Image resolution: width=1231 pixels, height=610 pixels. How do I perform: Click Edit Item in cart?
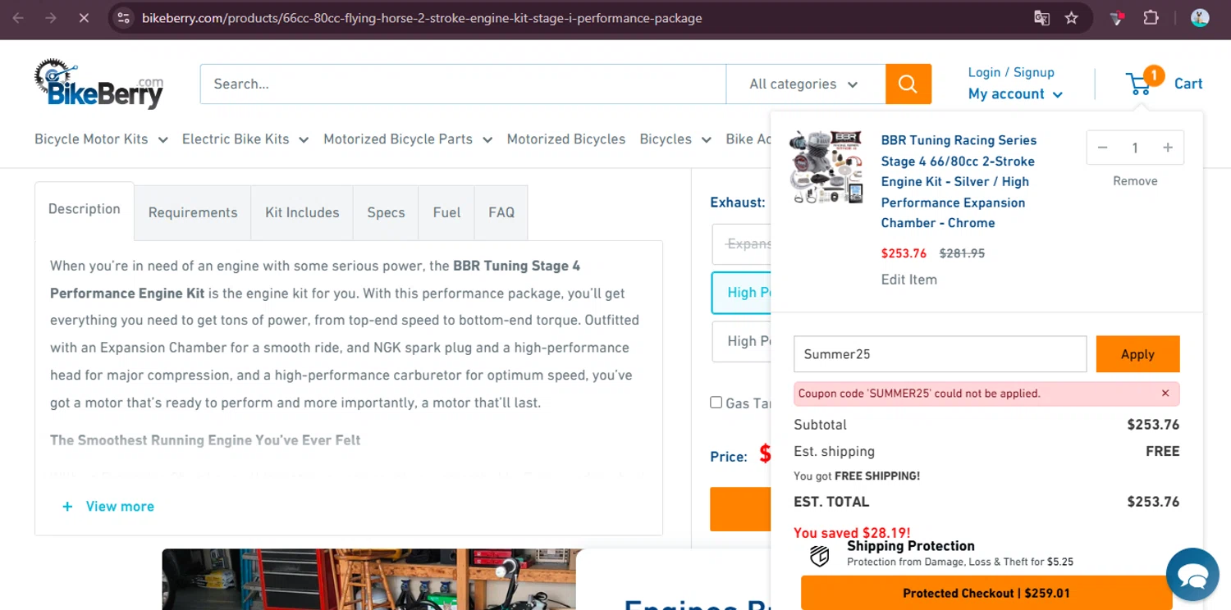pyautogui.click(x=908, y=280)
